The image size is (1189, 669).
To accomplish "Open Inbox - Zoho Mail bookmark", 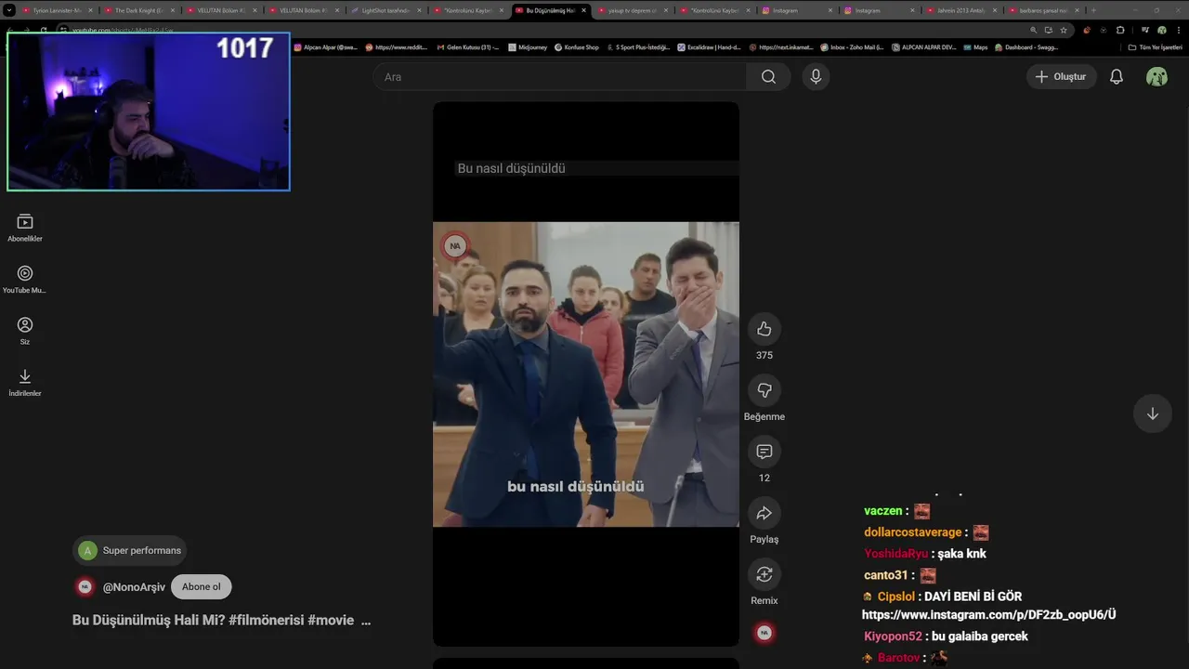I will 853,47.
